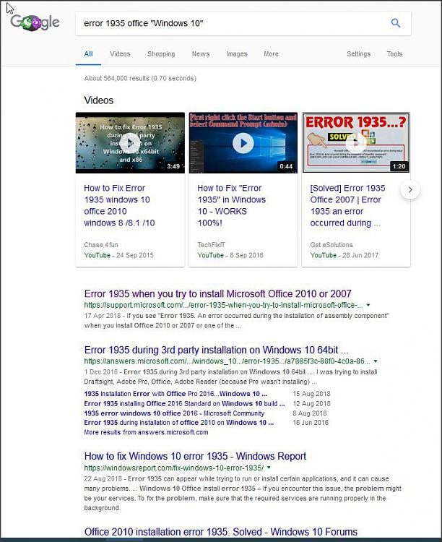The image size is (442, 542).
Task: Open '1935 Installation Error with Office Pro 2016' sublink
Action: coord(175,394)
